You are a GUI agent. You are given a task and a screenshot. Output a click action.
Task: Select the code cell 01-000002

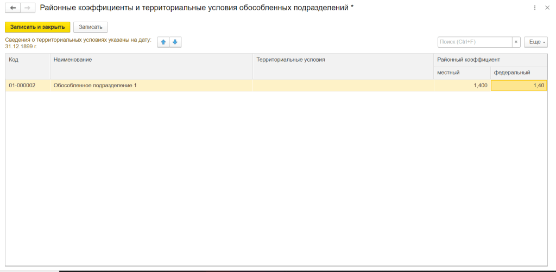(28, 86)
